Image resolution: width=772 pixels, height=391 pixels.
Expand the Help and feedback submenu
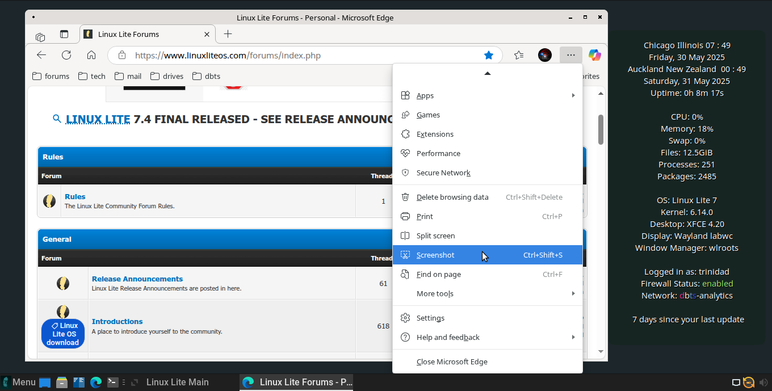[488, 337]
